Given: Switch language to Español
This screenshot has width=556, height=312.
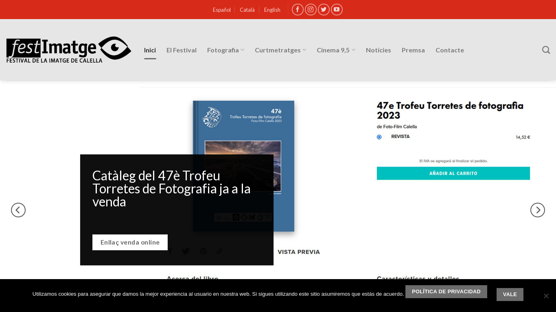Looking at the screenshot, I should (222, 10).
